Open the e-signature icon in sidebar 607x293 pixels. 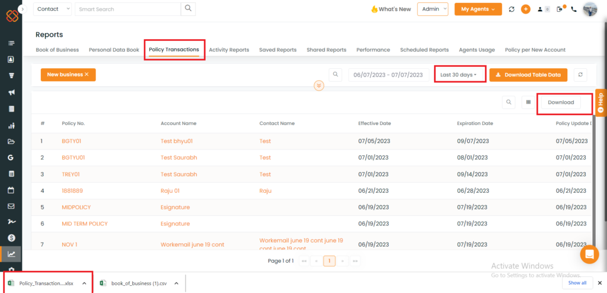pos(11,222)
